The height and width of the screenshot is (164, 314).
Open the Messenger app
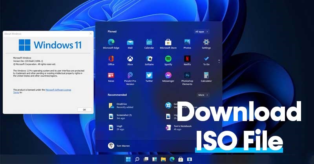click(168, 77)
